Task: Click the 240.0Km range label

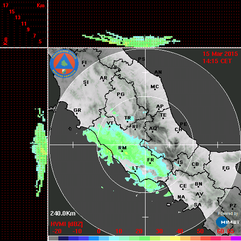Action: point(63,214)
